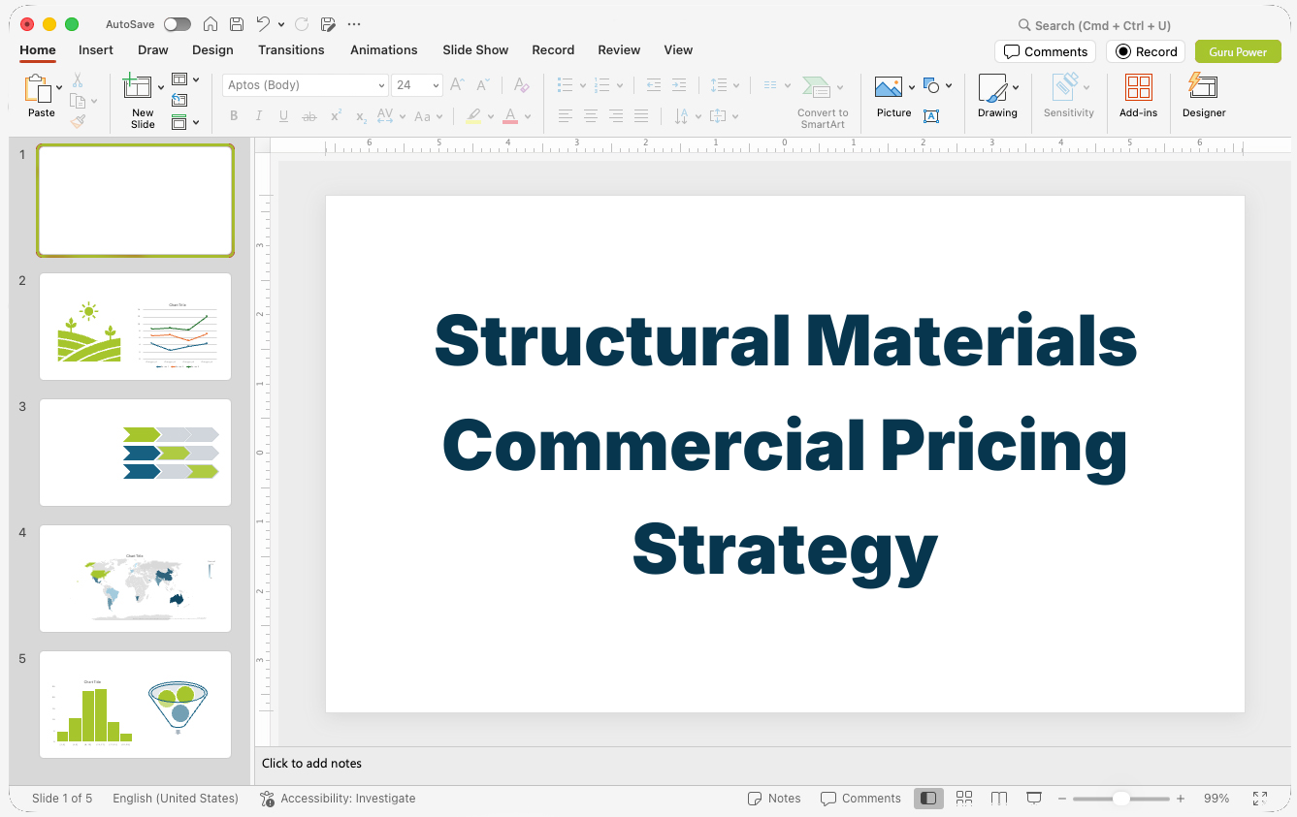Switch to Reading view
Image resolution: width=1297 pixels, height=817 pixels.
pos(999,798)
